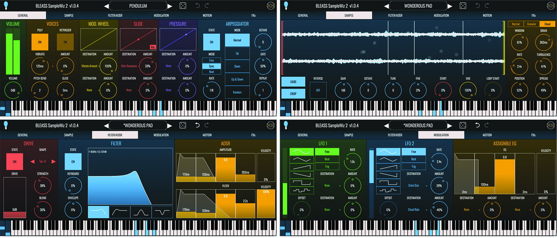
Task: Toggle the Arpeggiator STATE ON switch
Action: pos(211,42)
